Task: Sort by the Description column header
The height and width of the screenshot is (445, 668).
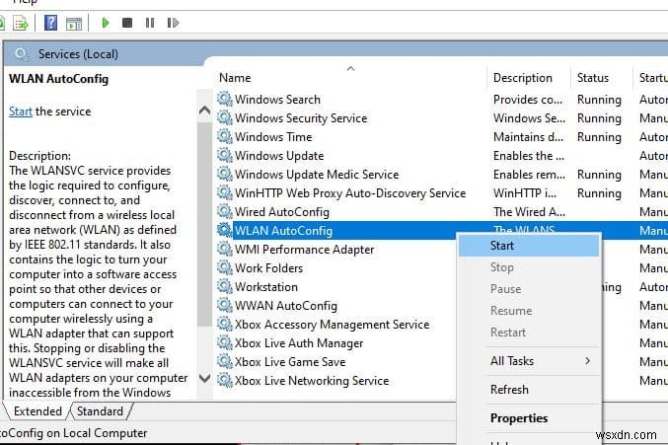Action: tap(528, 78)
